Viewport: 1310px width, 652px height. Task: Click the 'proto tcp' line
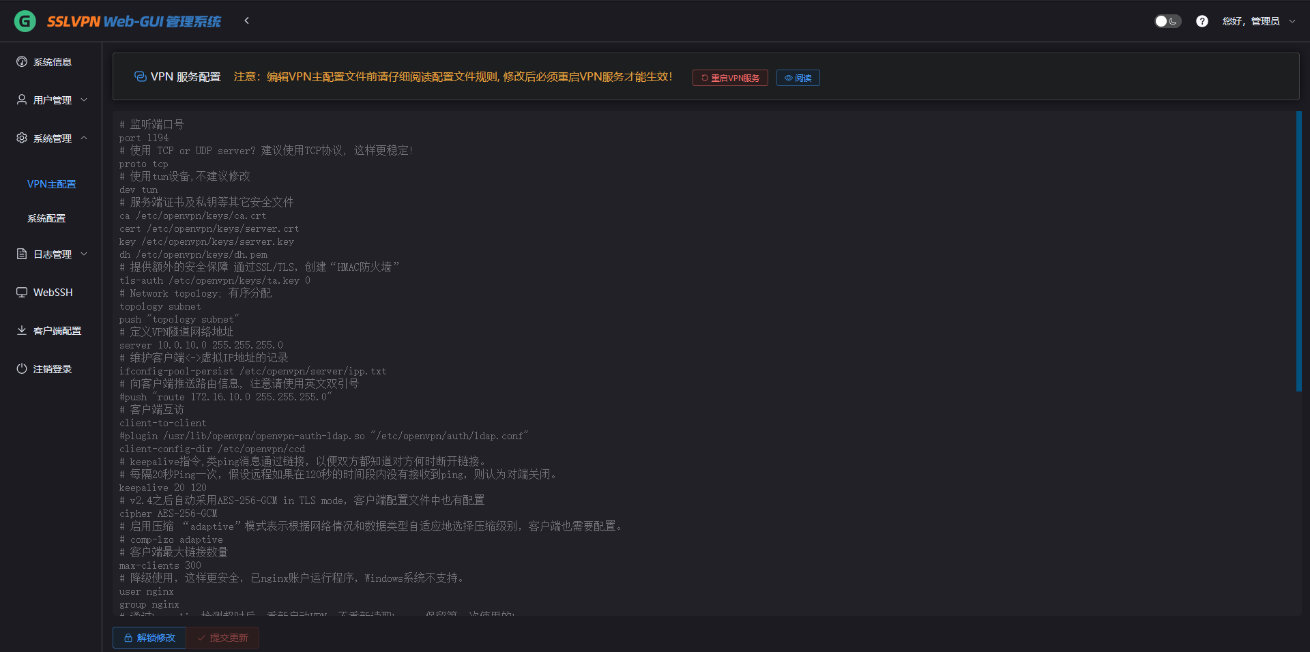pos(143,164)
